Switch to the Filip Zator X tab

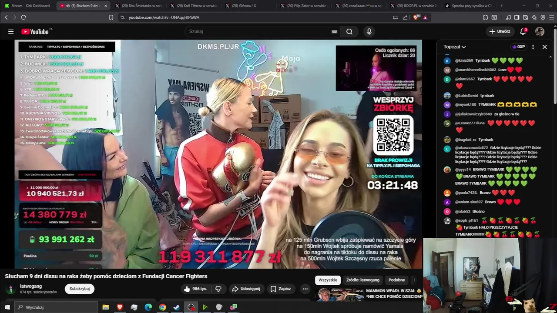coord(304,6)
